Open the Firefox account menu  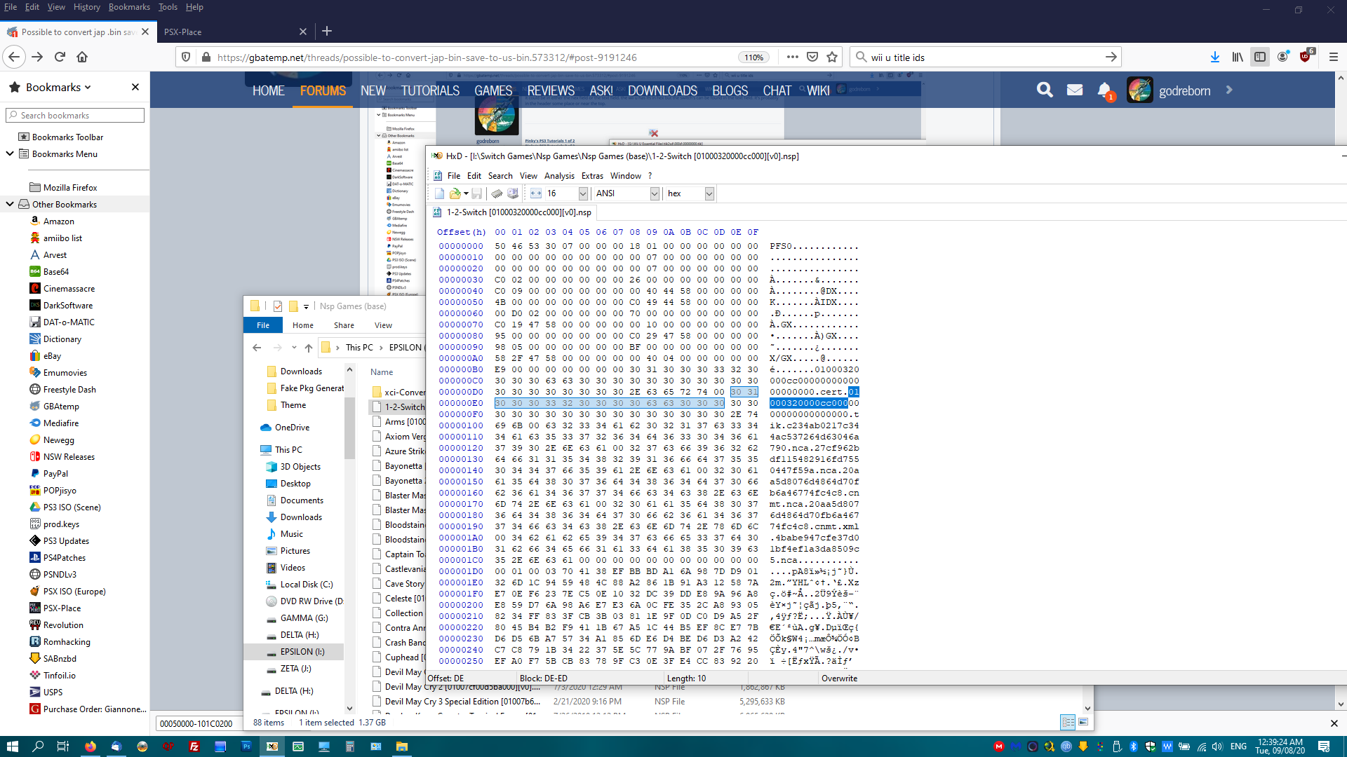[x=1282, y=57]
